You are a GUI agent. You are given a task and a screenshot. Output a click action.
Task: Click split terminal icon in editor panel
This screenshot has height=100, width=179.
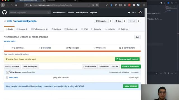tap(165, 73)
